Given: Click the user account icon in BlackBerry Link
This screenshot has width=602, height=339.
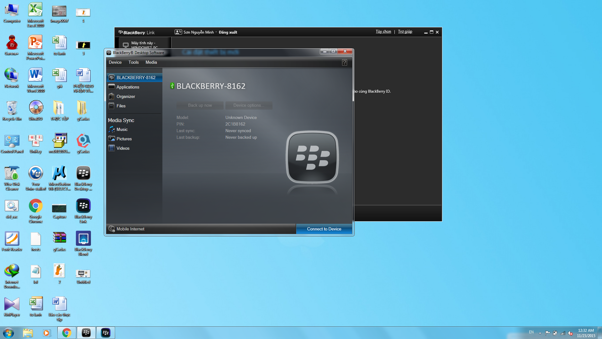Looking at the screenshot, I should click(178, 32).
